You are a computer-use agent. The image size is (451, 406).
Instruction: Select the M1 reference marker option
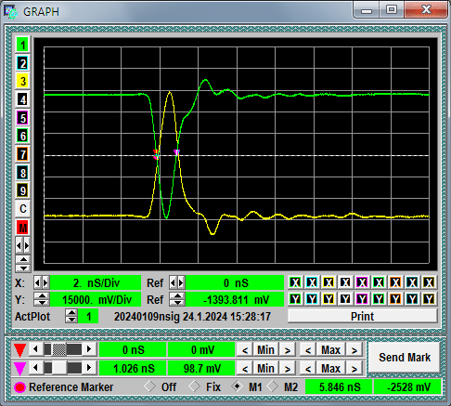click(247, 386)
